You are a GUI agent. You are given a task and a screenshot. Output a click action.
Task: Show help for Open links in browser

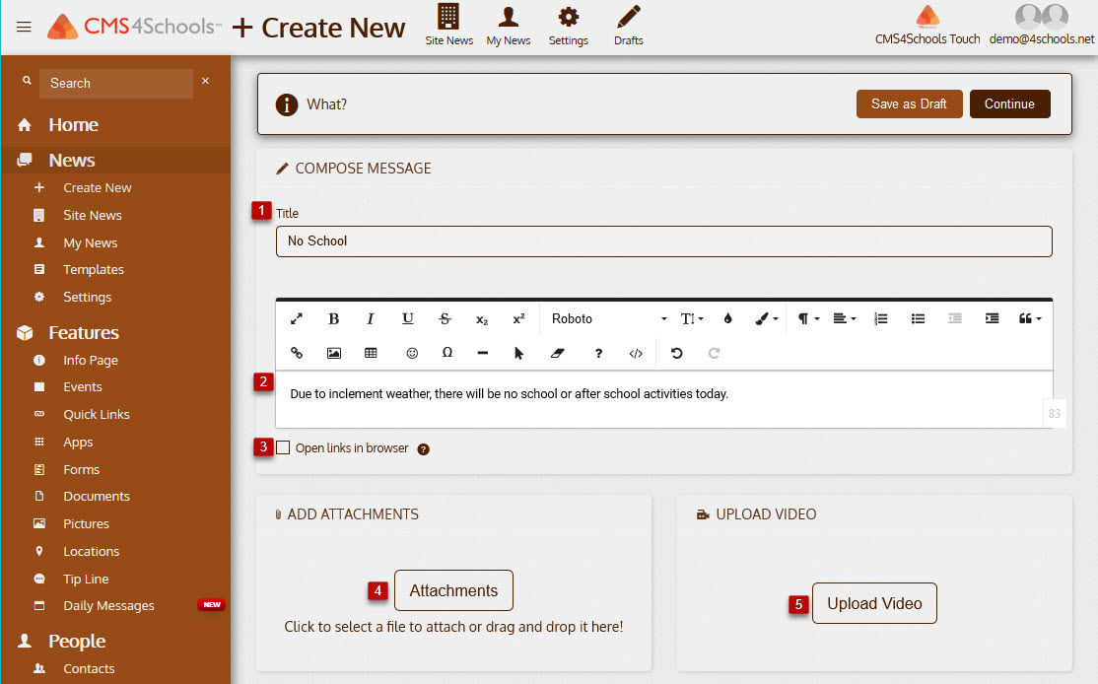coord(423,449)
